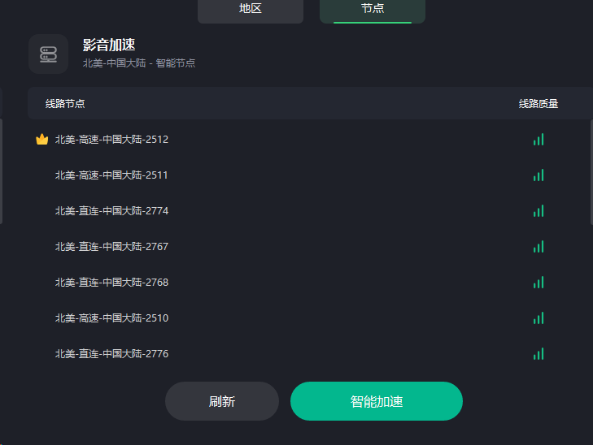Click signal quality bars for node 2776
Image resolution: width=593 pixels, height=445 pixels.
[538, 354]
